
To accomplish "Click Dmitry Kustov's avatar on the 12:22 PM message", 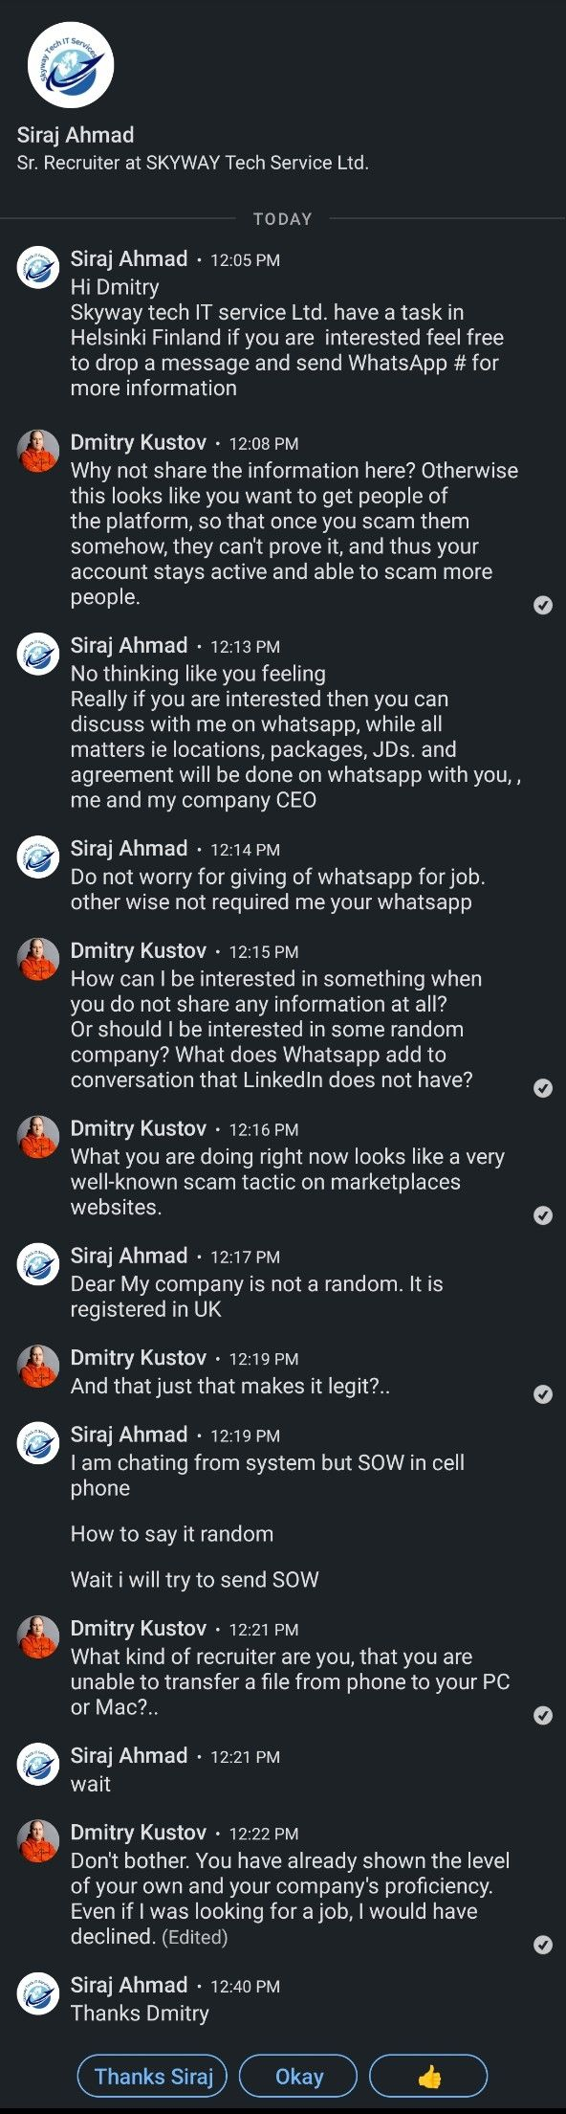I will point(38,1840).
